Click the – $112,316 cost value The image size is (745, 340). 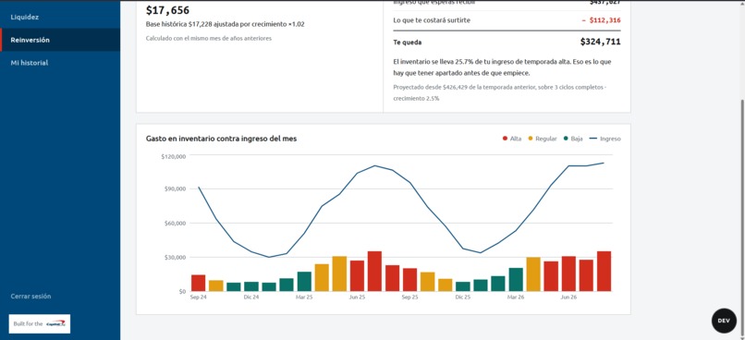pyautogui.click(x=601, y=20)
